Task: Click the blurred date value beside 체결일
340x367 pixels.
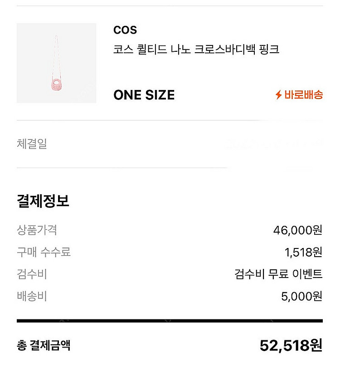Action: (x=274, y=144)
